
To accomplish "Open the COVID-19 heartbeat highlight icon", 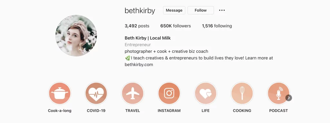I will [96, 93].
